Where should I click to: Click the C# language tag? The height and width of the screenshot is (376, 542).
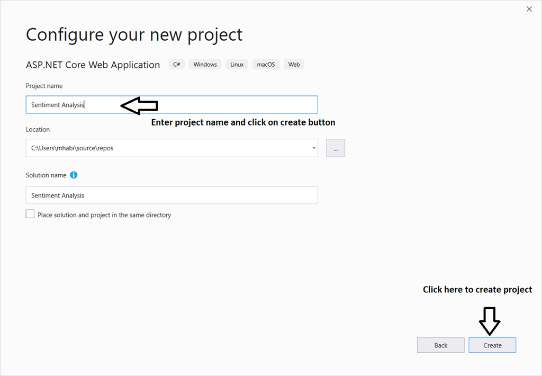[x=176, y=65]
